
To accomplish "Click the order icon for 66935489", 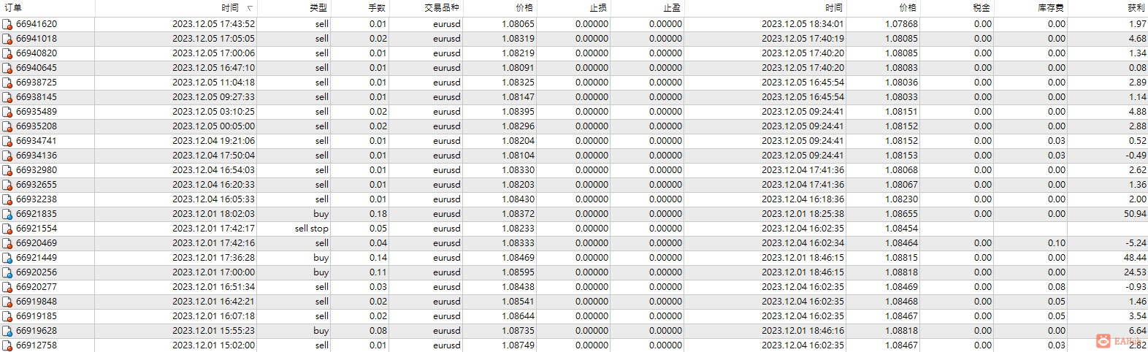I will (7, 112).
